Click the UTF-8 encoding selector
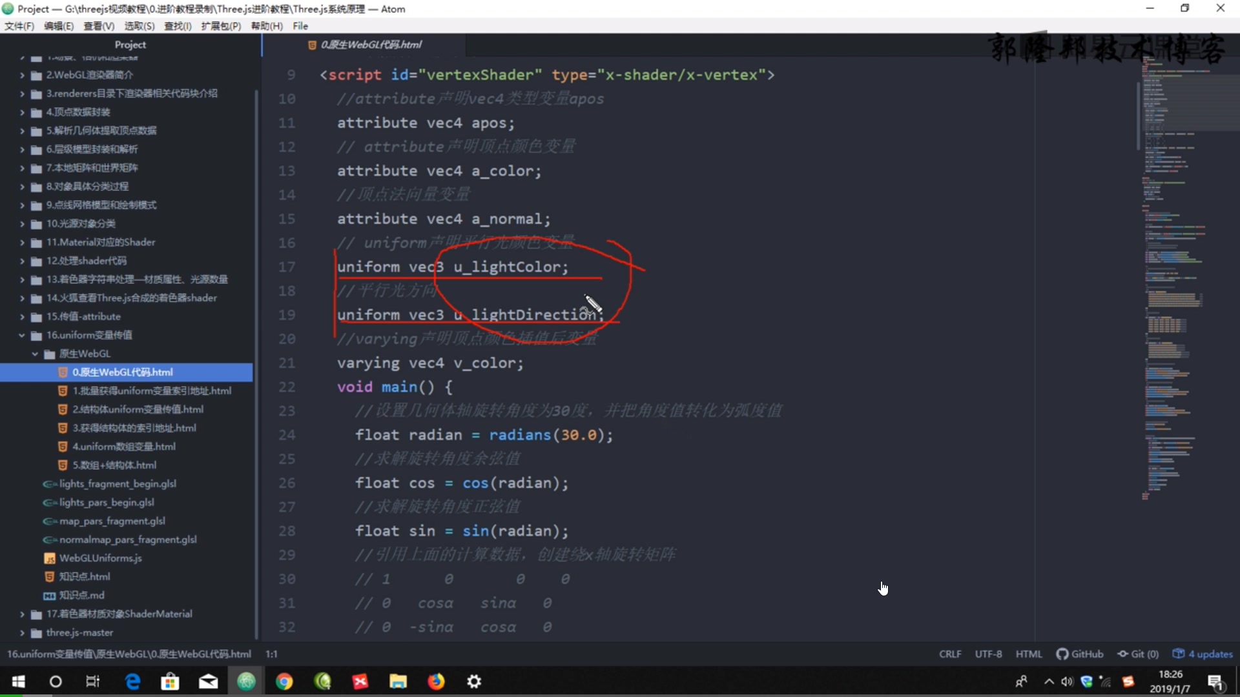 click(988, 654)
